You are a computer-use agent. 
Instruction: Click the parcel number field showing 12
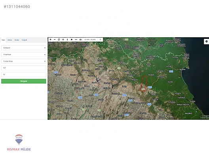[24, 75]
